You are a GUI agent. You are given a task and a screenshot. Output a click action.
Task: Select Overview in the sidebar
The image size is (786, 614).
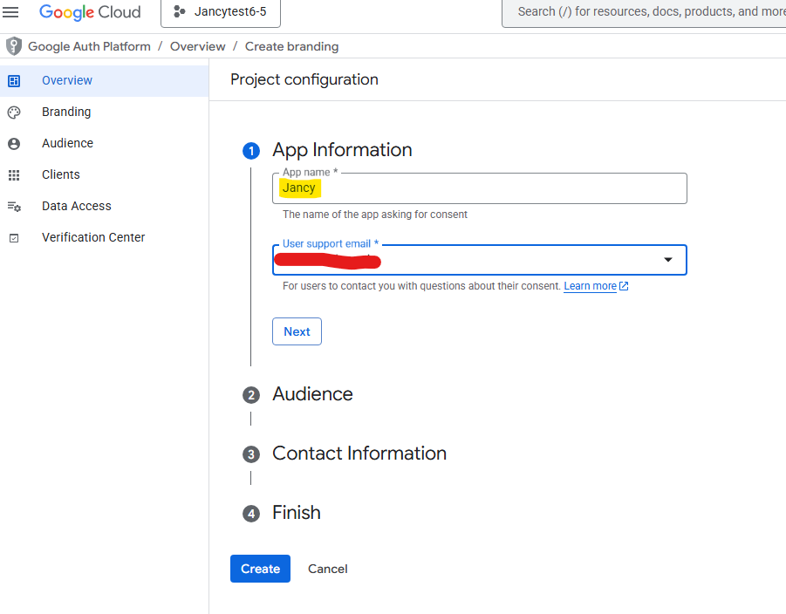pos(105,81)
